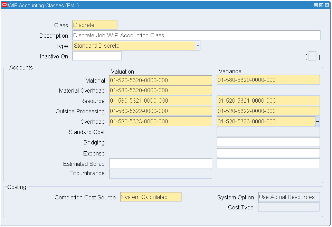Click the Overhead Valuation account field
The height and width of the screenshot is (227, 332).
(161, 121)
